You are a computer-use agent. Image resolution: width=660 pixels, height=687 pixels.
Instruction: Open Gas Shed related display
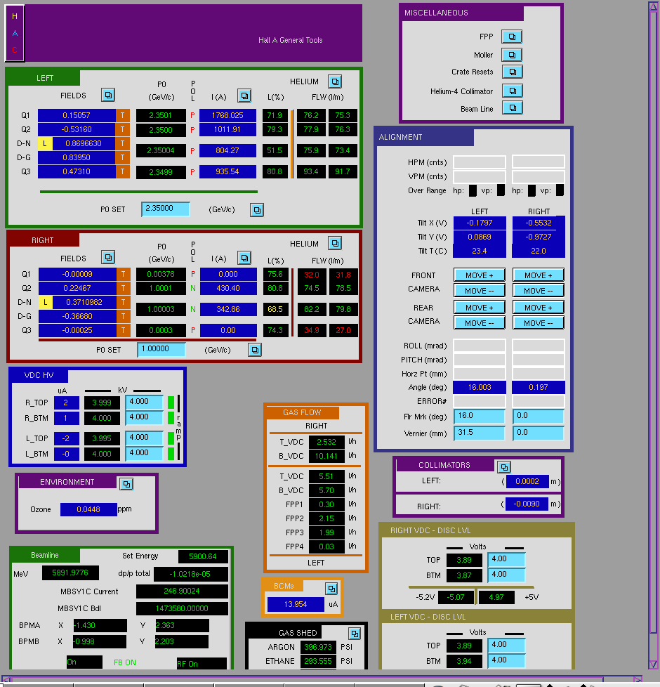[355, 633]
